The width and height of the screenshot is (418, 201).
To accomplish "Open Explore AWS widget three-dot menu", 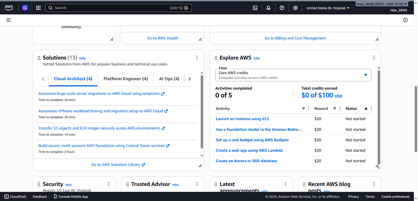I will (x=374, y=58).
